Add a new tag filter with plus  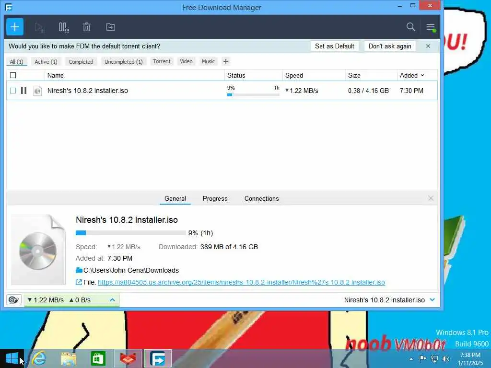(226, 61)
